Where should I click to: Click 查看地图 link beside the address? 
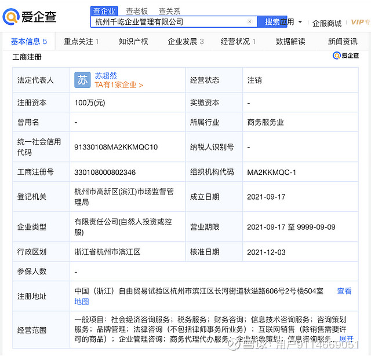click(x=344, y=291)
